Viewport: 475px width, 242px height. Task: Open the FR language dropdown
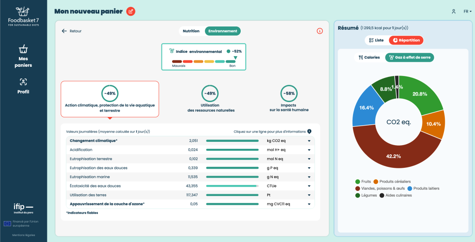(x=468, y=12)
